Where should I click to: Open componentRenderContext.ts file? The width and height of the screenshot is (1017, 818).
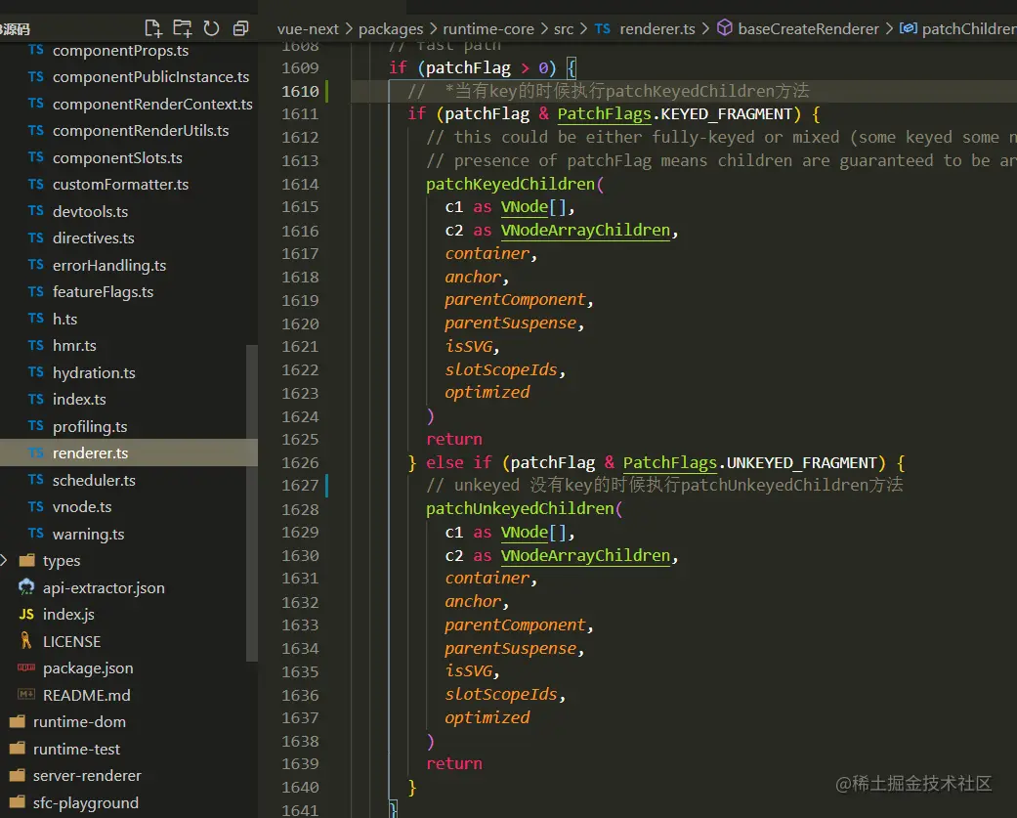coord(152,104)
